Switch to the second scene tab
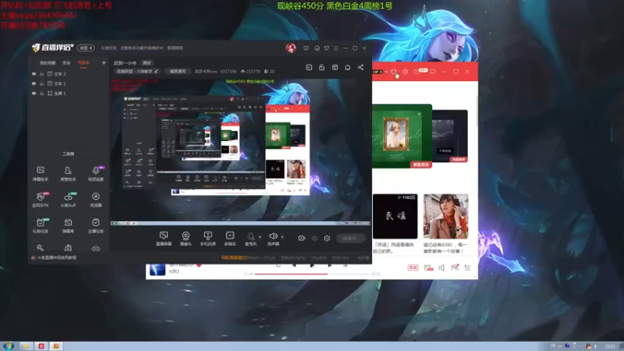 point(66,63)
